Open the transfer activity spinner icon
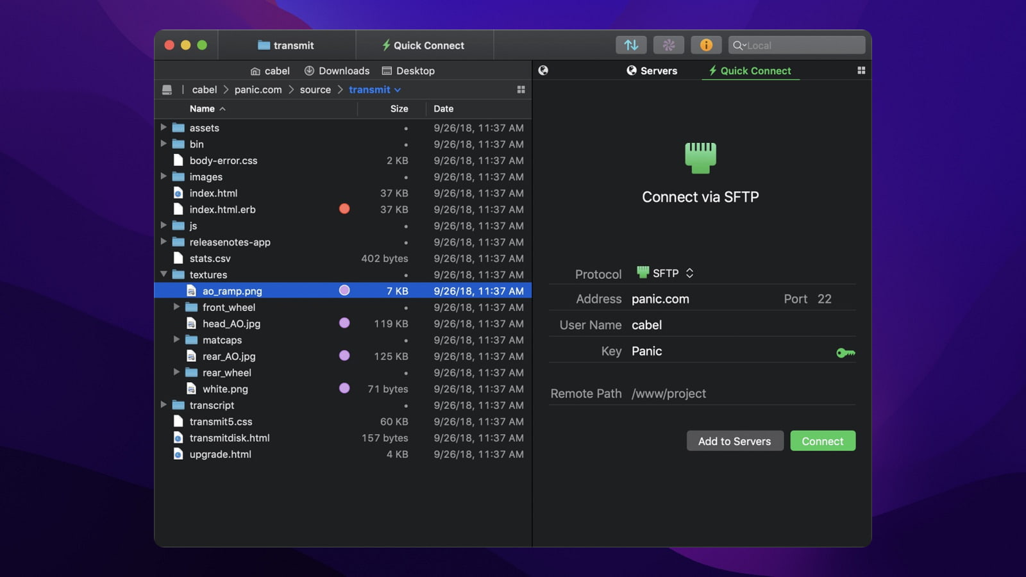Screen dimensions: 1026x577 click(669, 45)
